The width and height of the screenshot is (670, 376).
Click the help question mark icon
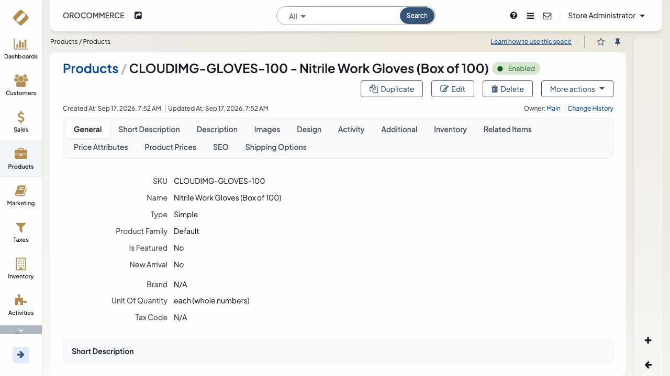[513, 16]
